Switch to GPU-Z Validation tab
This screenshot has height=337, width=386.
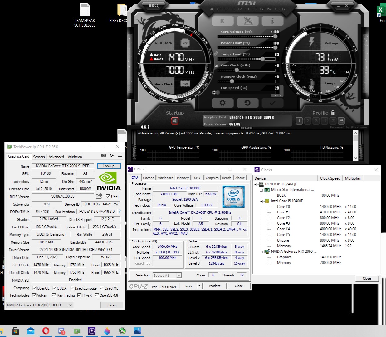pyautogui.click(x=75, y=157)
